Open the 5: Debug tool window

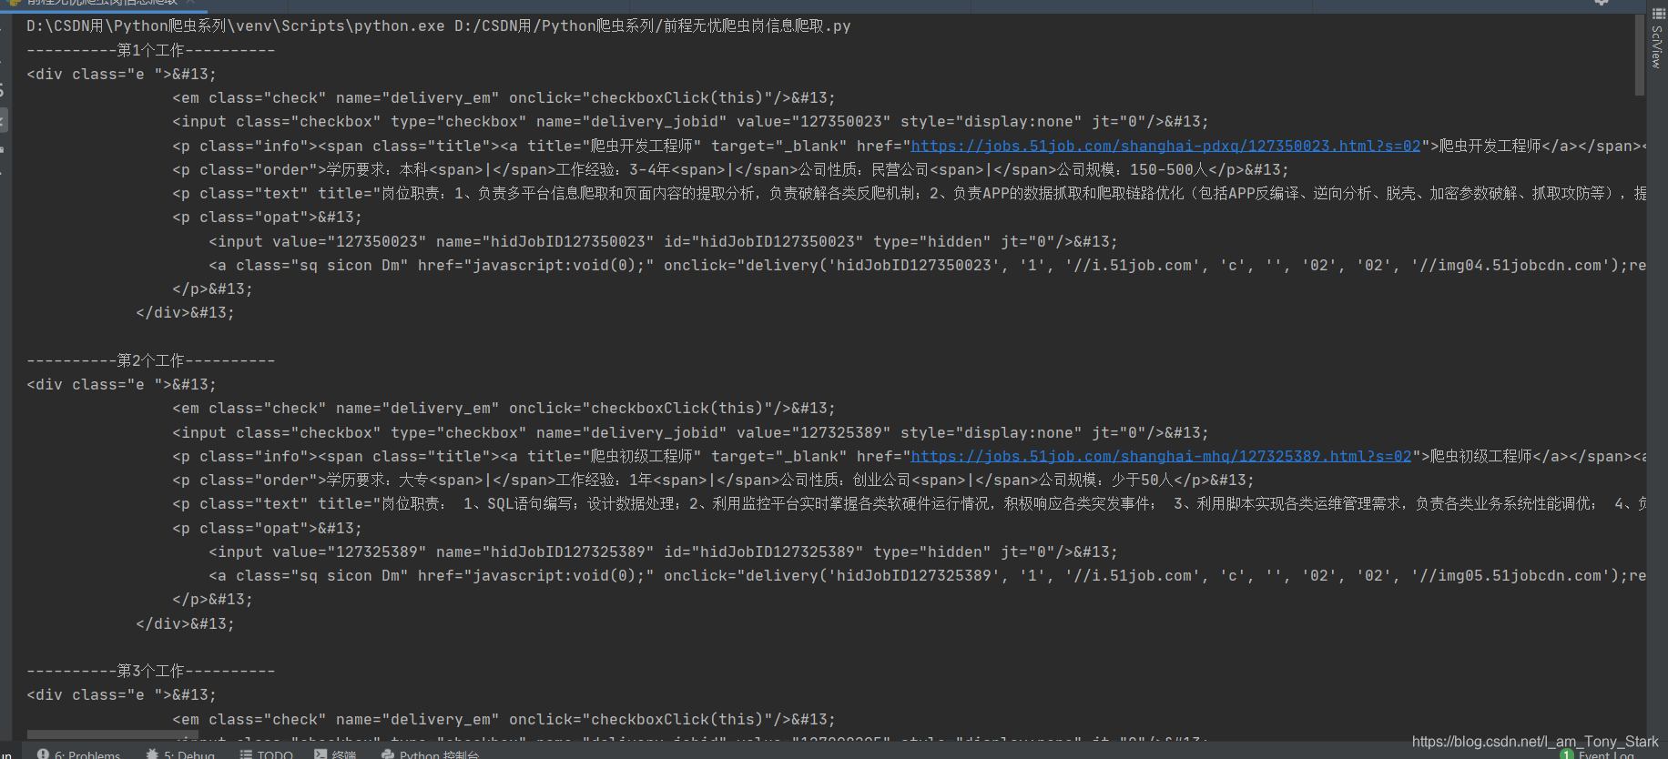tap(180, 754)
